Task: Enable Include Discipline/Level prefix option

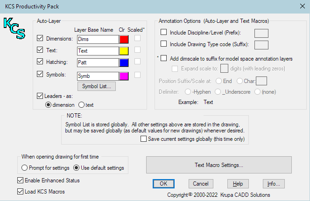Action: click(164, 32)
